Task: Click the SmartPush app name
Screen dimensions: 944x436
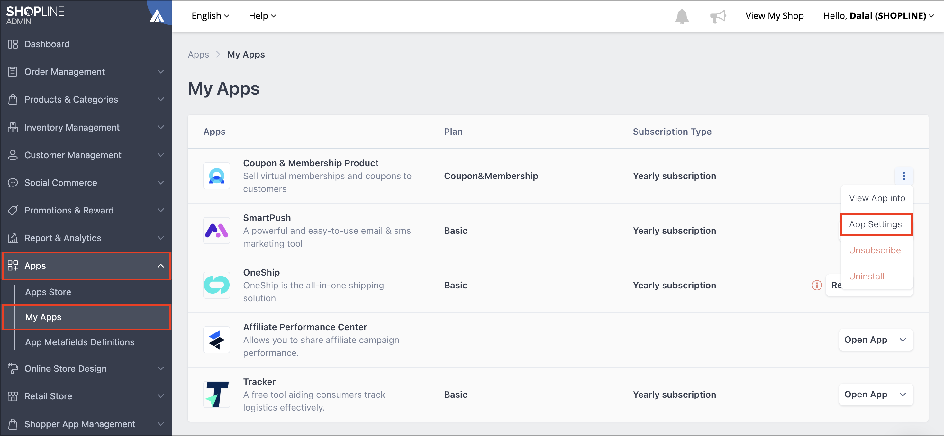Action: 267,218
